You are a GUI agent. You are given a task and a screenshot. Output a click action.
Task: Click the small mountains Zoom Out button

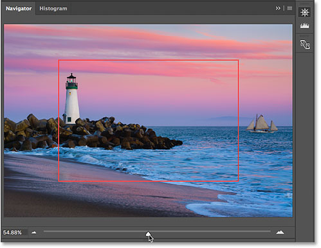tap(34, 233)
